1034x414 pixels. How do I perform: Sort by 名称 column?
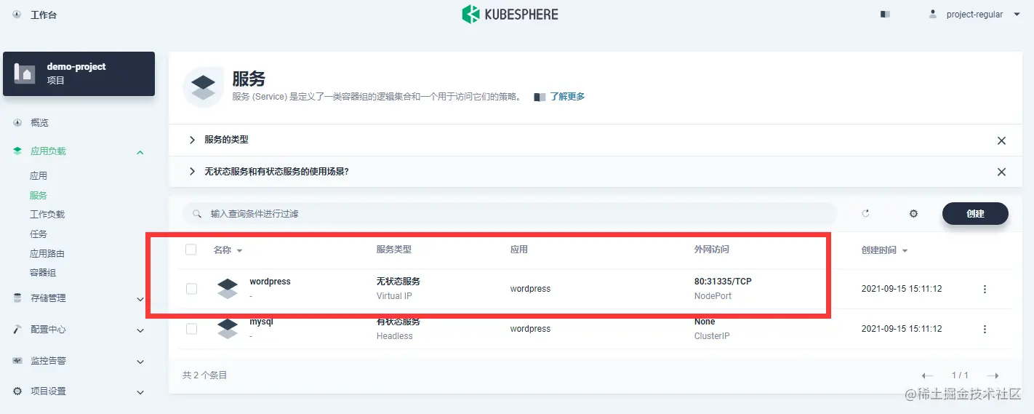228,250
